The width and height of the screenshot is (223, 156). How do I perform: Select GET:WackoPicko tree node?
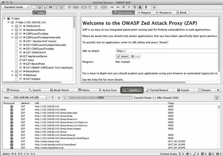coord(35,64)
